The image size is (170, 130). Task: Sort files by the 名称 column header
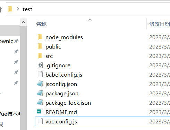[41, 24]
